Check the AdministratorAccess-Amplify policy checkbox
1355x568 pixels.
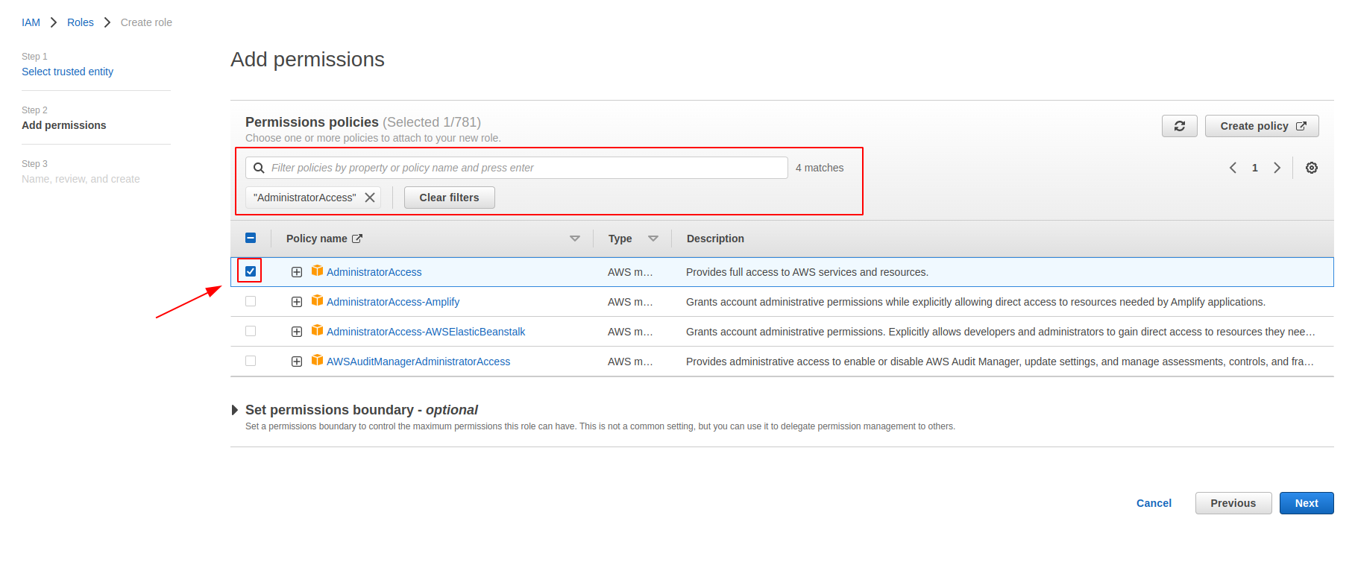pos(251,301)
